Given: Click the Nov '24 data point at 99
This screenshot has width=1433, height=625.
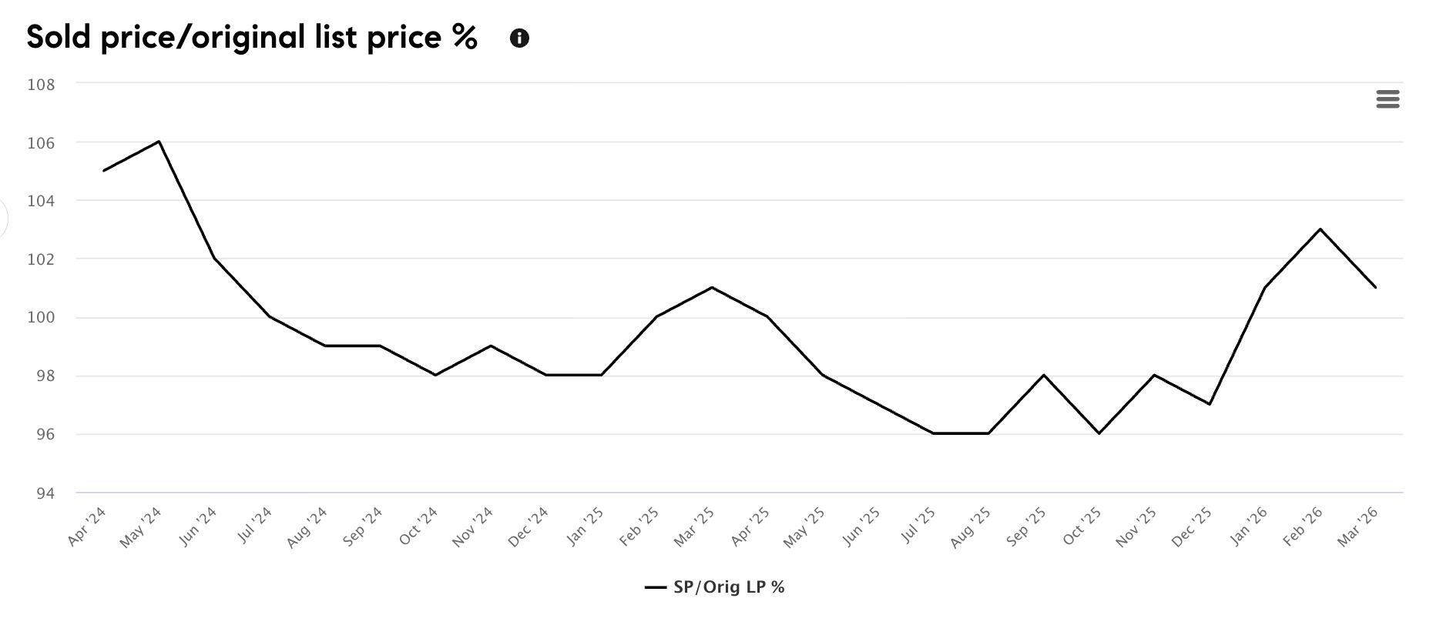Looking at the screenshot, I should [x=491, y=346].
